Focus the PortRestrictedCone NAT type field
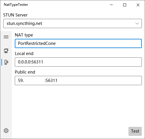Viewport: 145px width, 139px height. (78, 43)
